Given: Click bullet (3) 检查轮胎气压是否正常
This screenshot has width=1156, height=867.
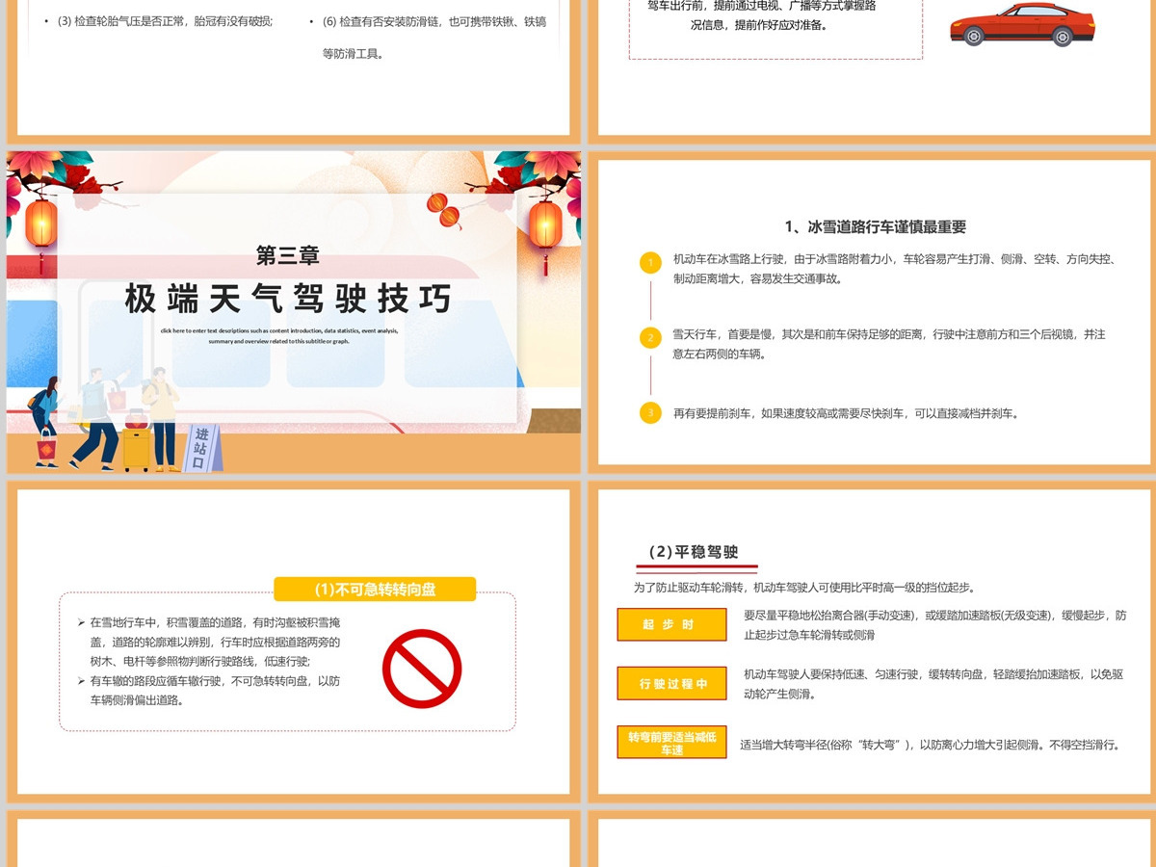Looking at the screenshot, I should (159, 20).
